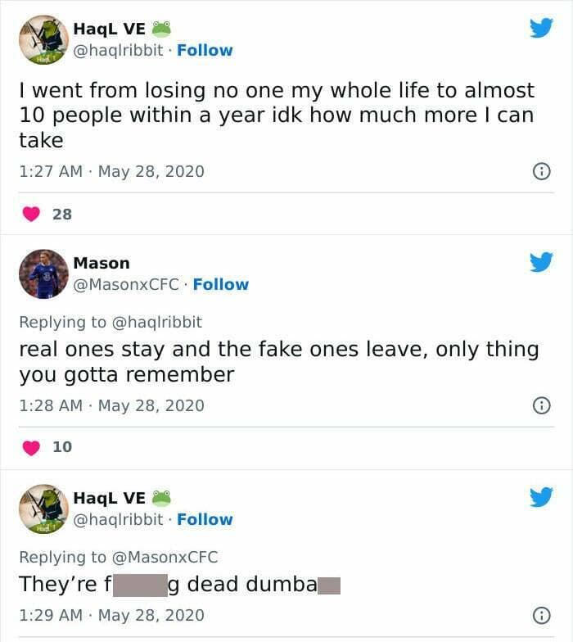Click the 1:29 AM · May 28, 2020 timestamp
Viewport: 573px width, 642px height.
(x=111, y=615)
